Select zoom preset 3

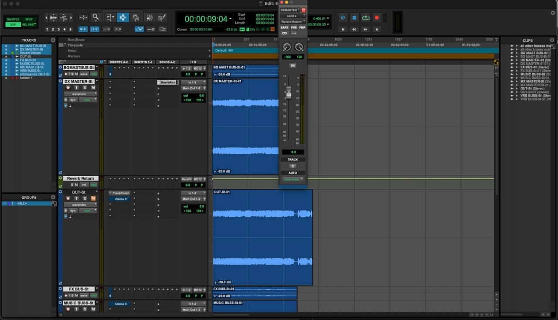pyautogui.click(x=59, y=29)
